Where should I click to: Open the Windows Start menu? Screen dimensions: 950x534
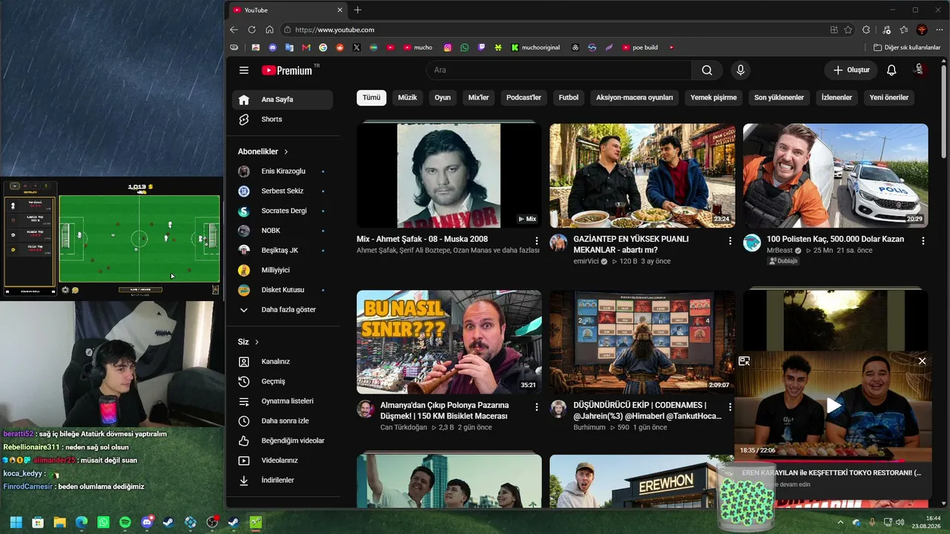[16, 522]
